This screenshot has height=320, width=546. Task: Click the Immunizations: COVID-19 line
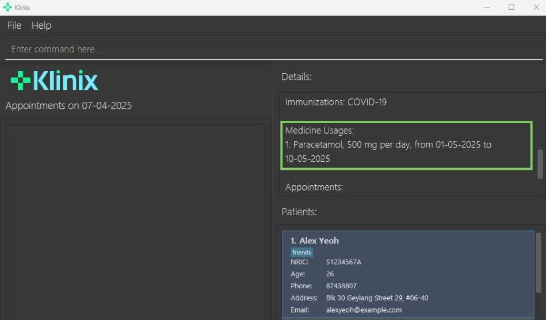pyautogui.click(x=336, y=102)
